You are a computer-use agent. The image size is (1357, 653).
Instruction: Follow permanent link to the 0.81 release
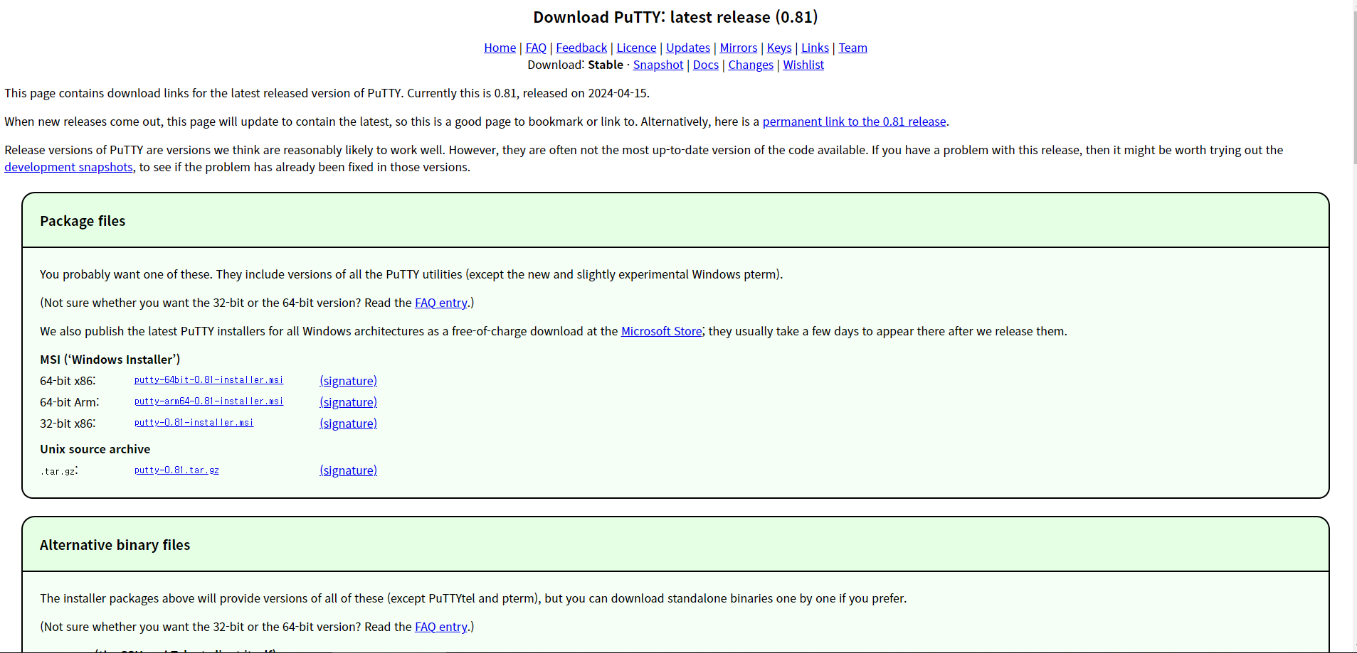tap(855, 122)
